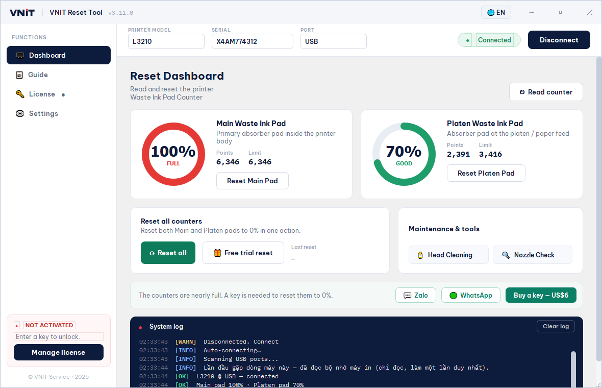
Task: Click the globe icon beside EN
Action: [x=491, y=13]
